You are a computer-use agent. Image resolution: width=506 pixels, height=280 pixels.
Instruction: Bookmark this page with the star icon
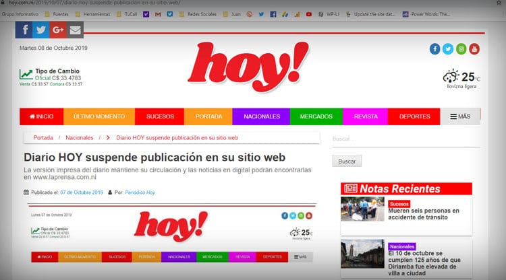(499, 3)
